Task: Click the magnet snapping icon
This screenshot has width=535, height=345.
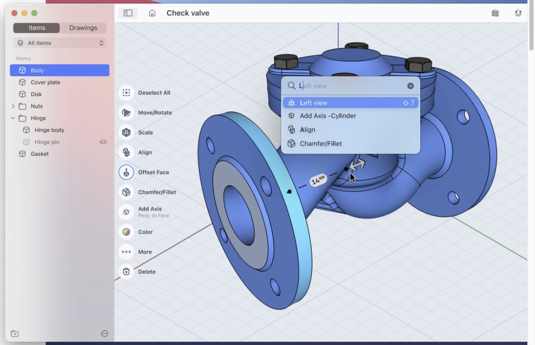Action: tap(518, 13)
